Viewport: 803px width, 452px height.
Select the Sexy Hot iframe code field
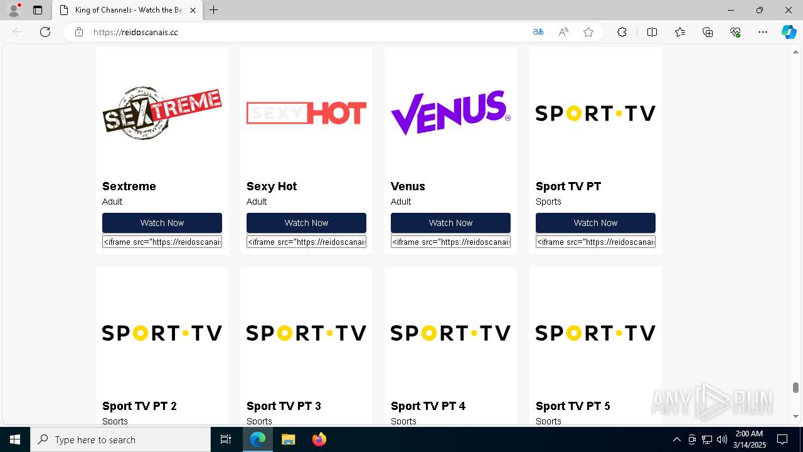[306, 242]
